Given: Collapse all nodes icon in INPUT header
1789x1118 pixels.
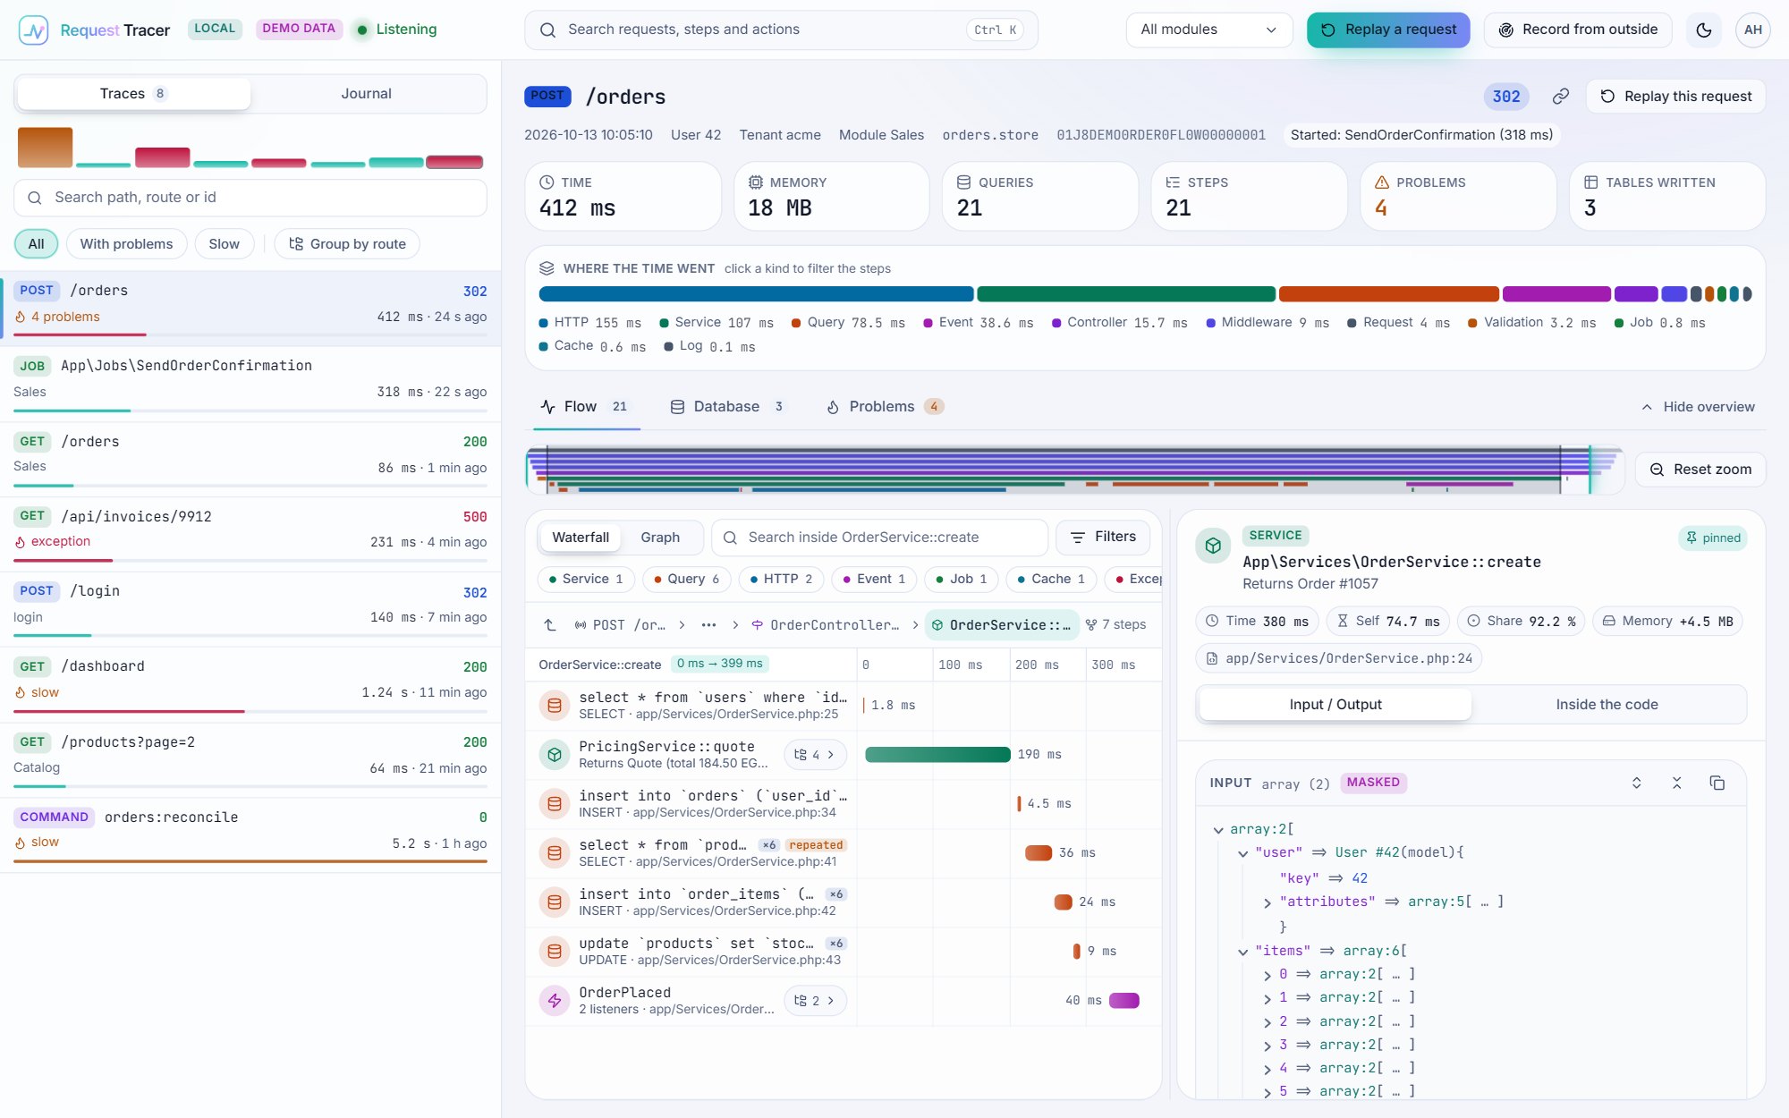Looking at the screenshot, I should point(1677,783).
